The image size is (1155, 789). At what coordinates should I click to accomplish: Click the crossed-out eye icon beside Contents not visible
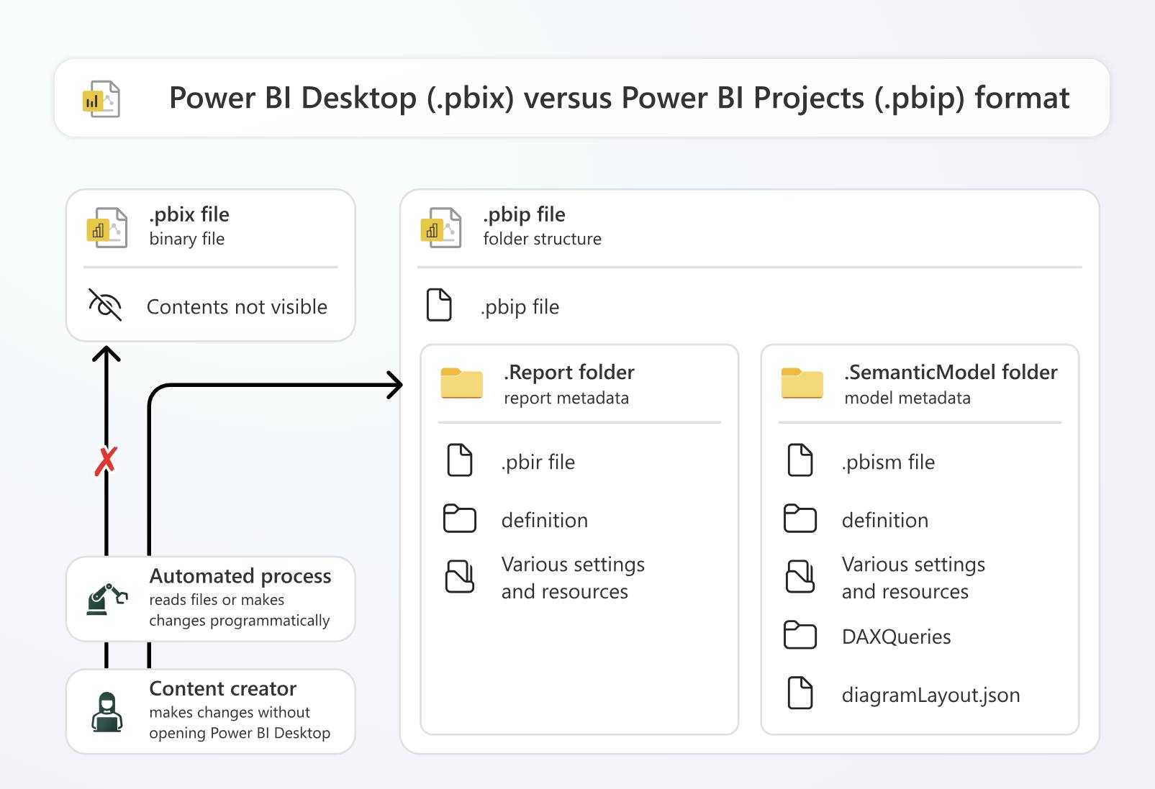pos(105,305)
